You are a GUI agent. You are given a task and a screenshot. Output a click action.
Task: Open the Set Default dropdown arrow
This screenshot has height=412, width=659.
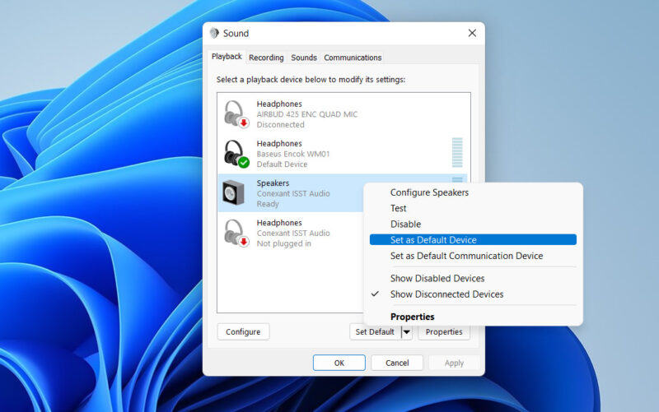(406, 332)
